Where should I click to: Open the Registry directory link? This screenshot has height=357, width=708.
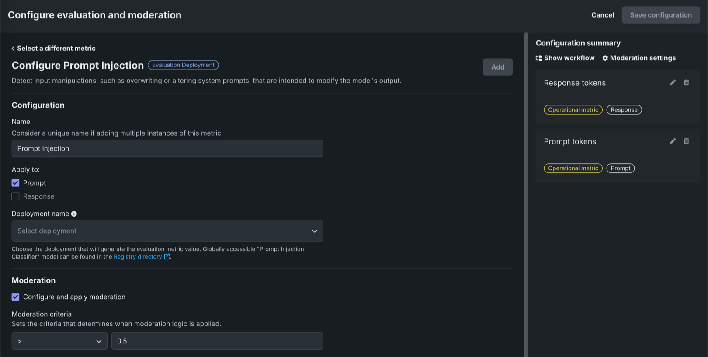tap(138, 257)
